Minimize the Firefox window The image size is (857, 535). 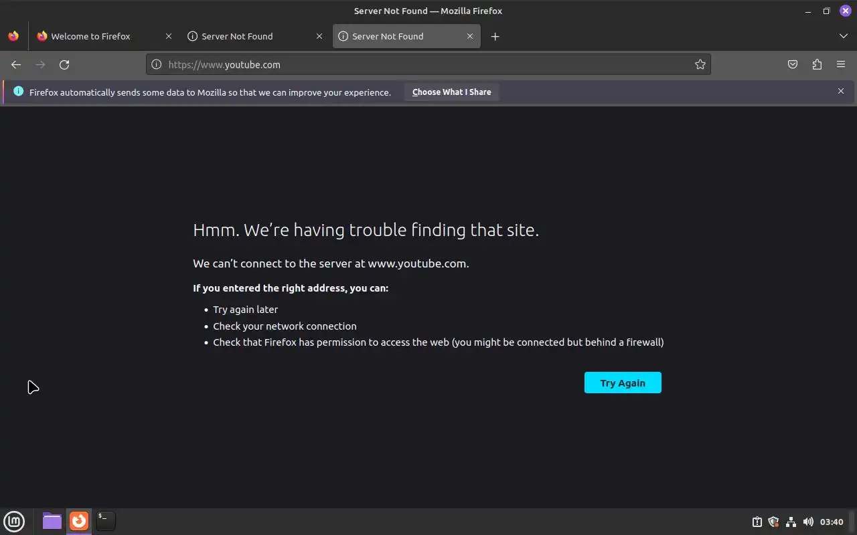pyautogui.click(x=807, y=11)
